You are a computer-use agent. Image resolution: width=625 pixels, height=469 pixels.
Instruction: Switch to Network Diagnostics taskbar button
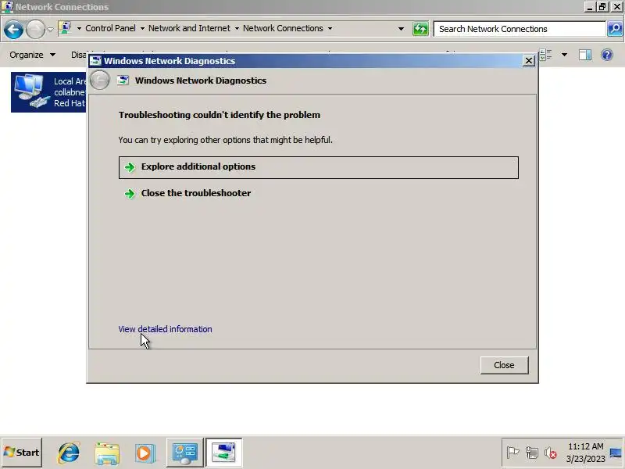[223, 453]
